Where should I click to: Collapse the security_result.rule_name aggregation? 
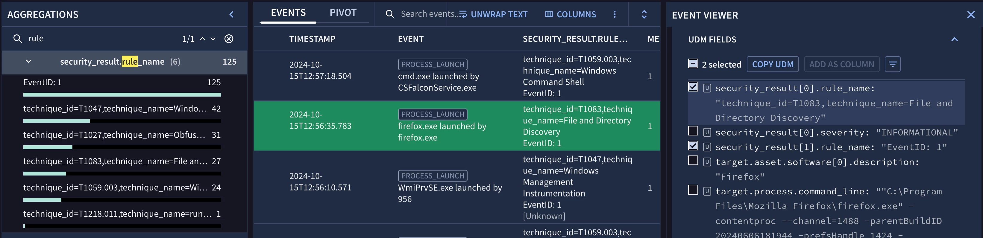[x=29, y=61]
